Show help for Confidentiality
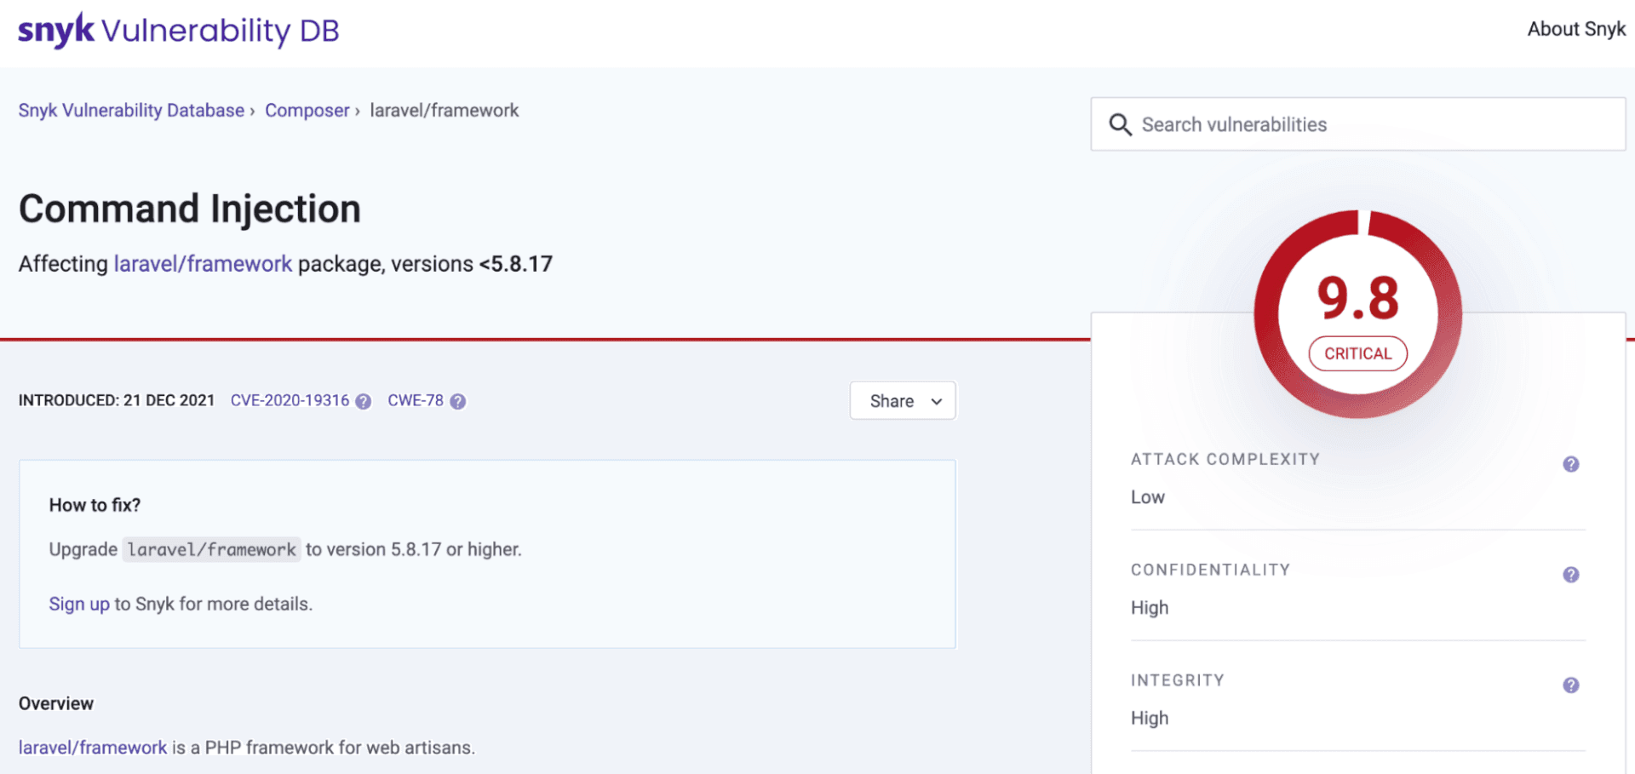 1571,575
